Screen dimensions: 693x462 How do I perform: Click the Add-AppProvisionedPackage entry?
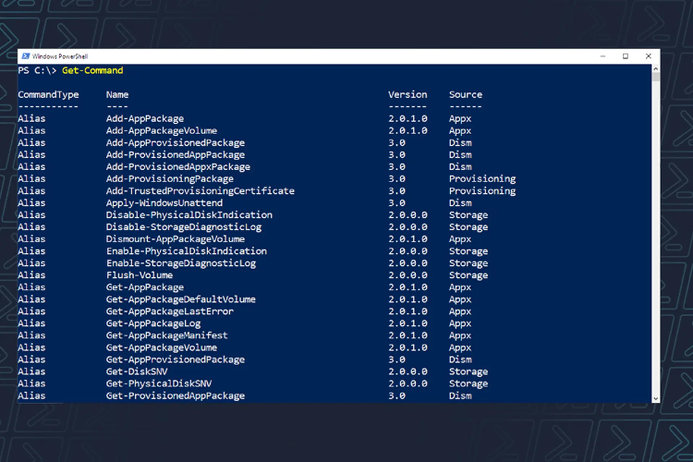pyautogui.click(x=175, y=143)
